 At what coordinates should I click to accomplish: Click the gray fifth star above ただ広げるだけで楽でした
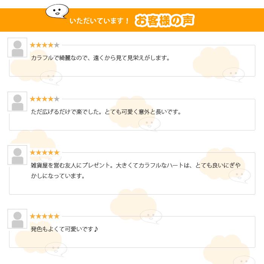(x=57, y=99)
